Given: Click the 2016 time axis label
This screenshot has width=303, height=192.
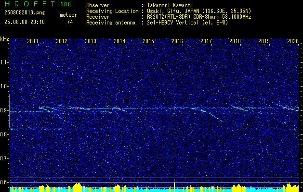Looking at the screenshot, I should click(x=177, y=41).
